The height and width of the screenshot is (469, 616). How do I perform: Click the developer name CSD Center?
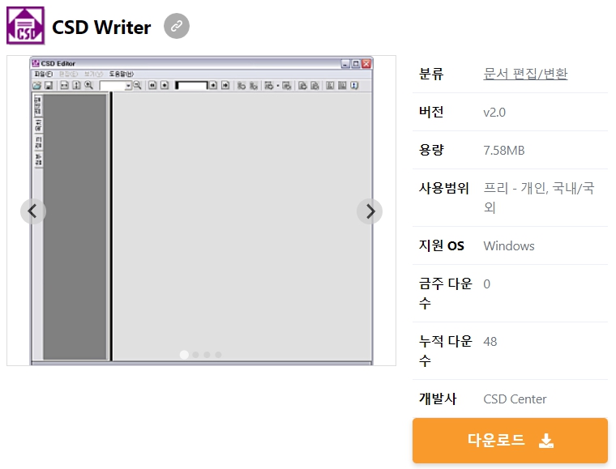click(x=515, y=399)
